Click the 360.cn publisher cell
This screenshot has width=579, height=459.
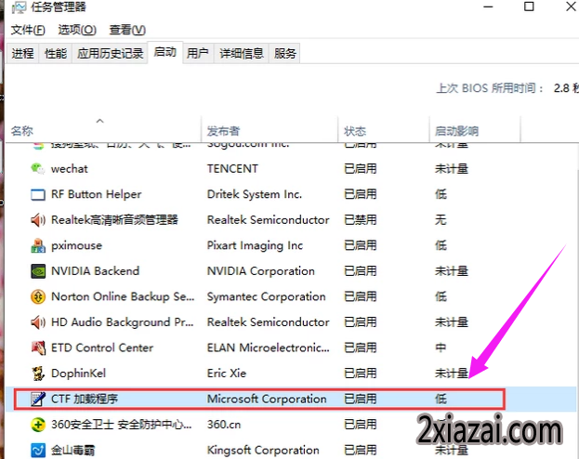(x=224, y=425)
